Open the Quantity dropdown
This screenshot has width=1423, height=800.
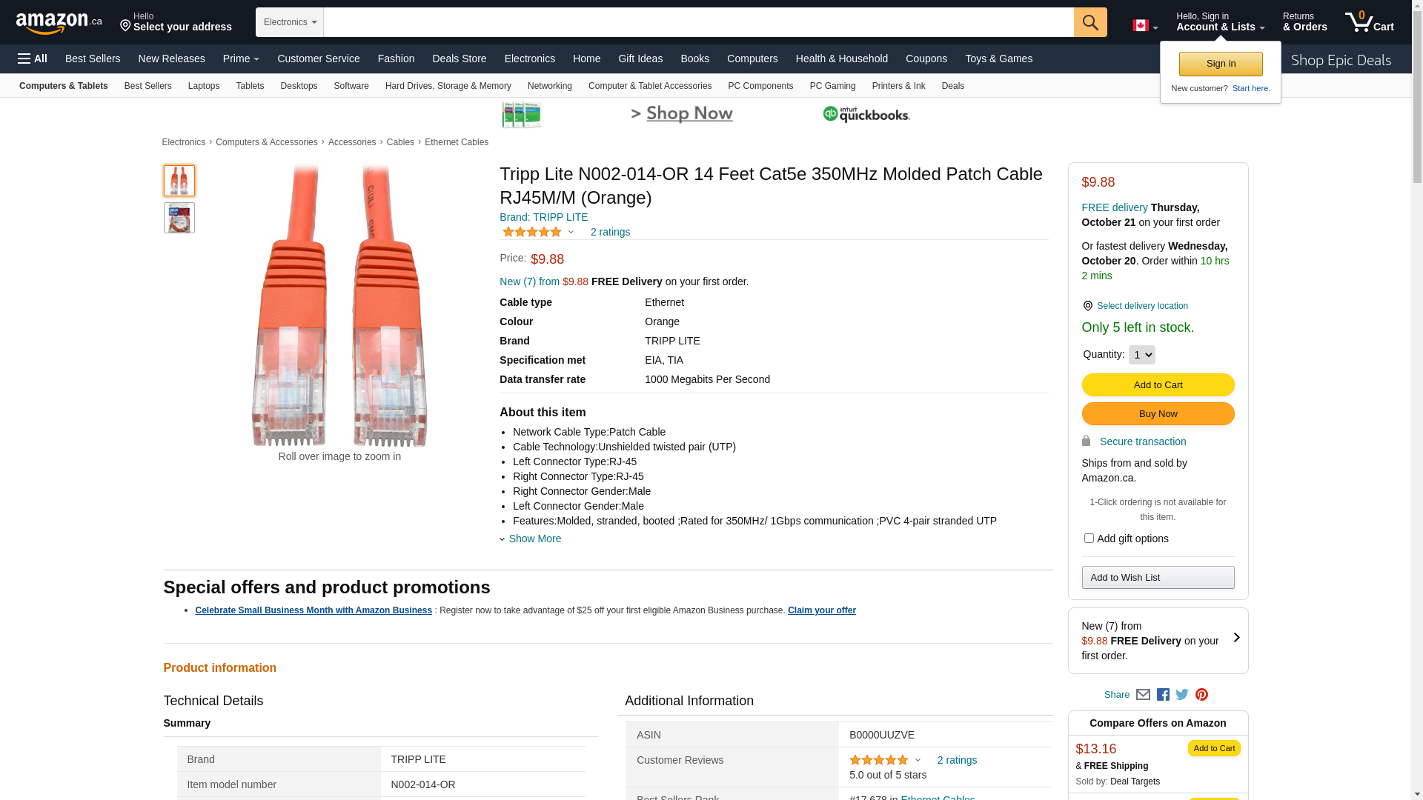(x=1141, y=355)
